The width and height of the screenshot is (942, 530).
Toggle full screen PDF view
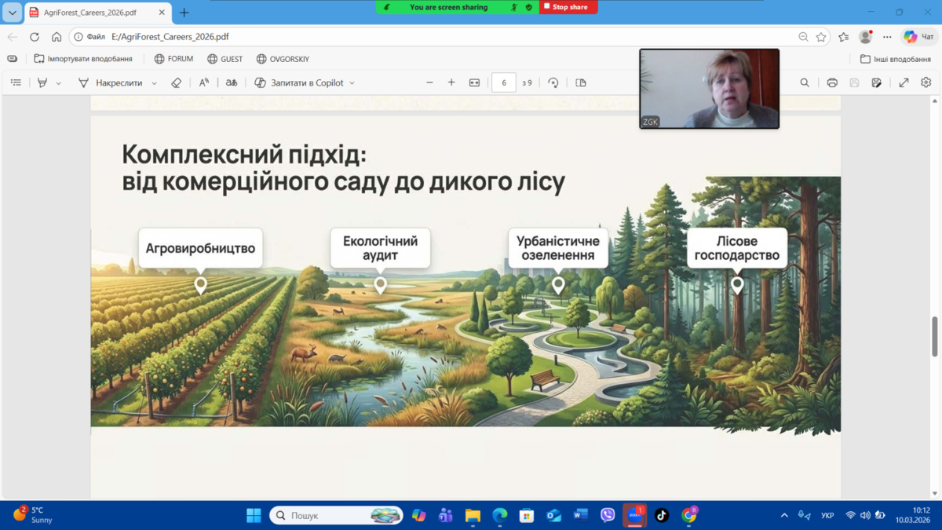point(904,82)
